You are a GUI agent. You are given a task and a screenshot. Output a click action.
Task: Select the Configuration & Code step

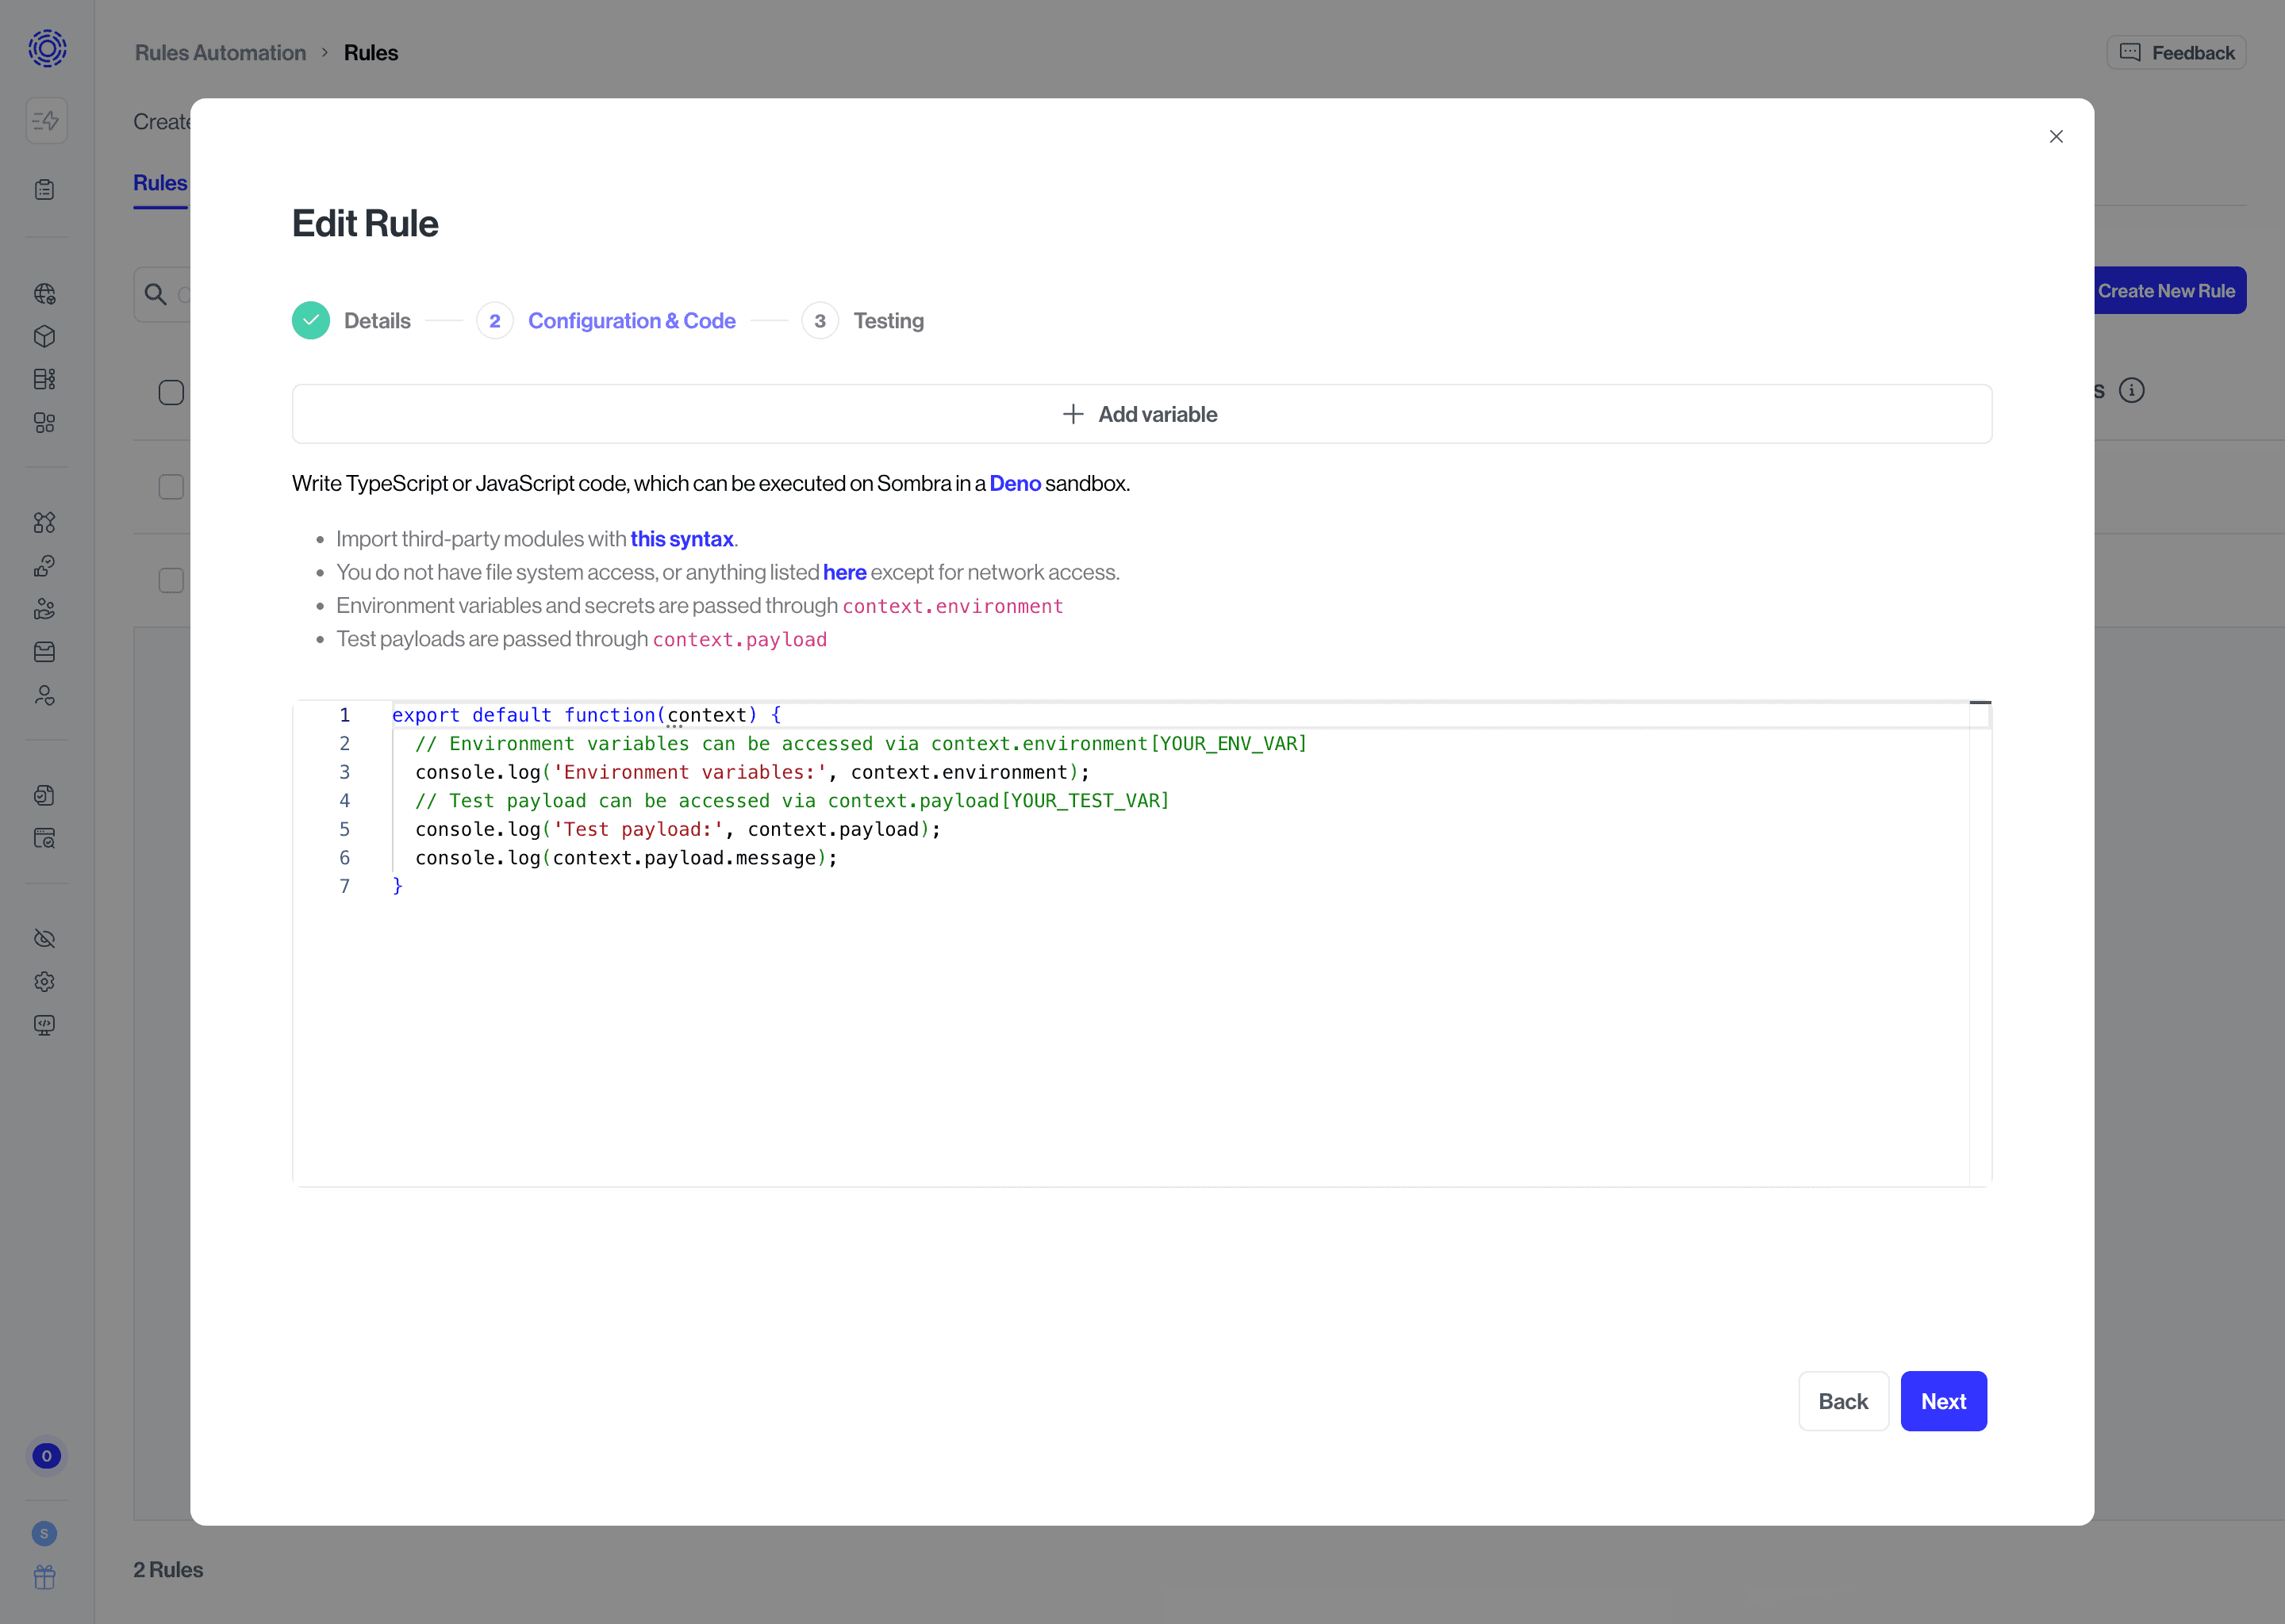(632, 321)
